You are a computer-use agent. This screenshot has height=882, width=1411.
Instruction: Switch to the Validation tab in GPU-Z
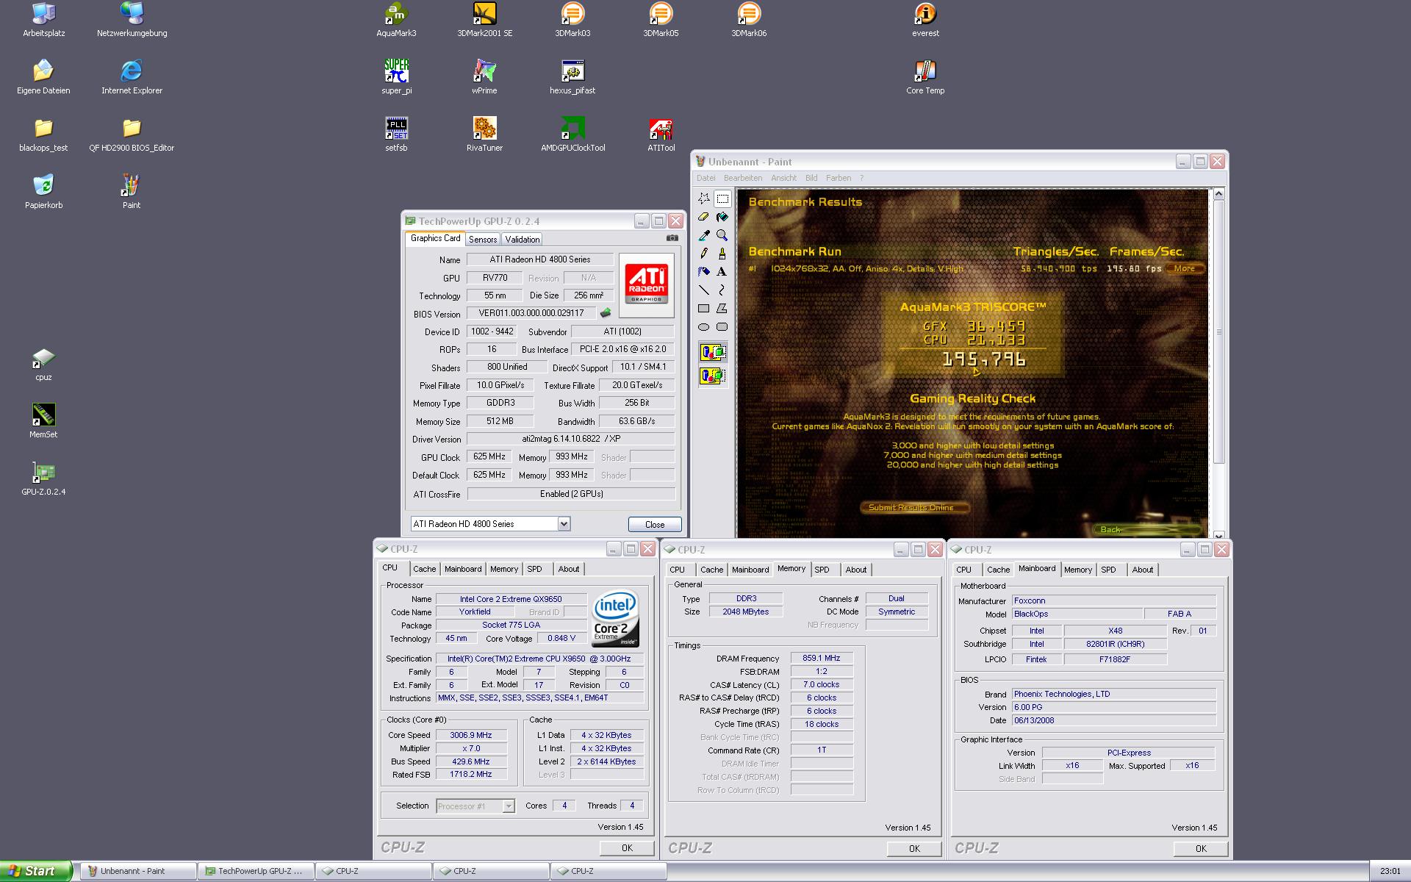tap(523, 240)
